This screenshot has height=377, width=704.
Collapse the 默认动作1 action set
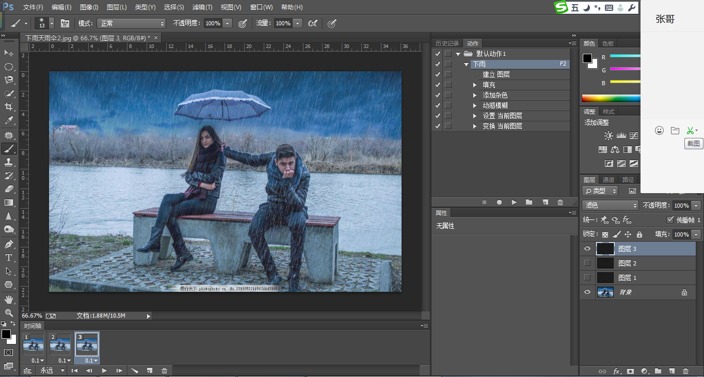click(x=458, y=54)
